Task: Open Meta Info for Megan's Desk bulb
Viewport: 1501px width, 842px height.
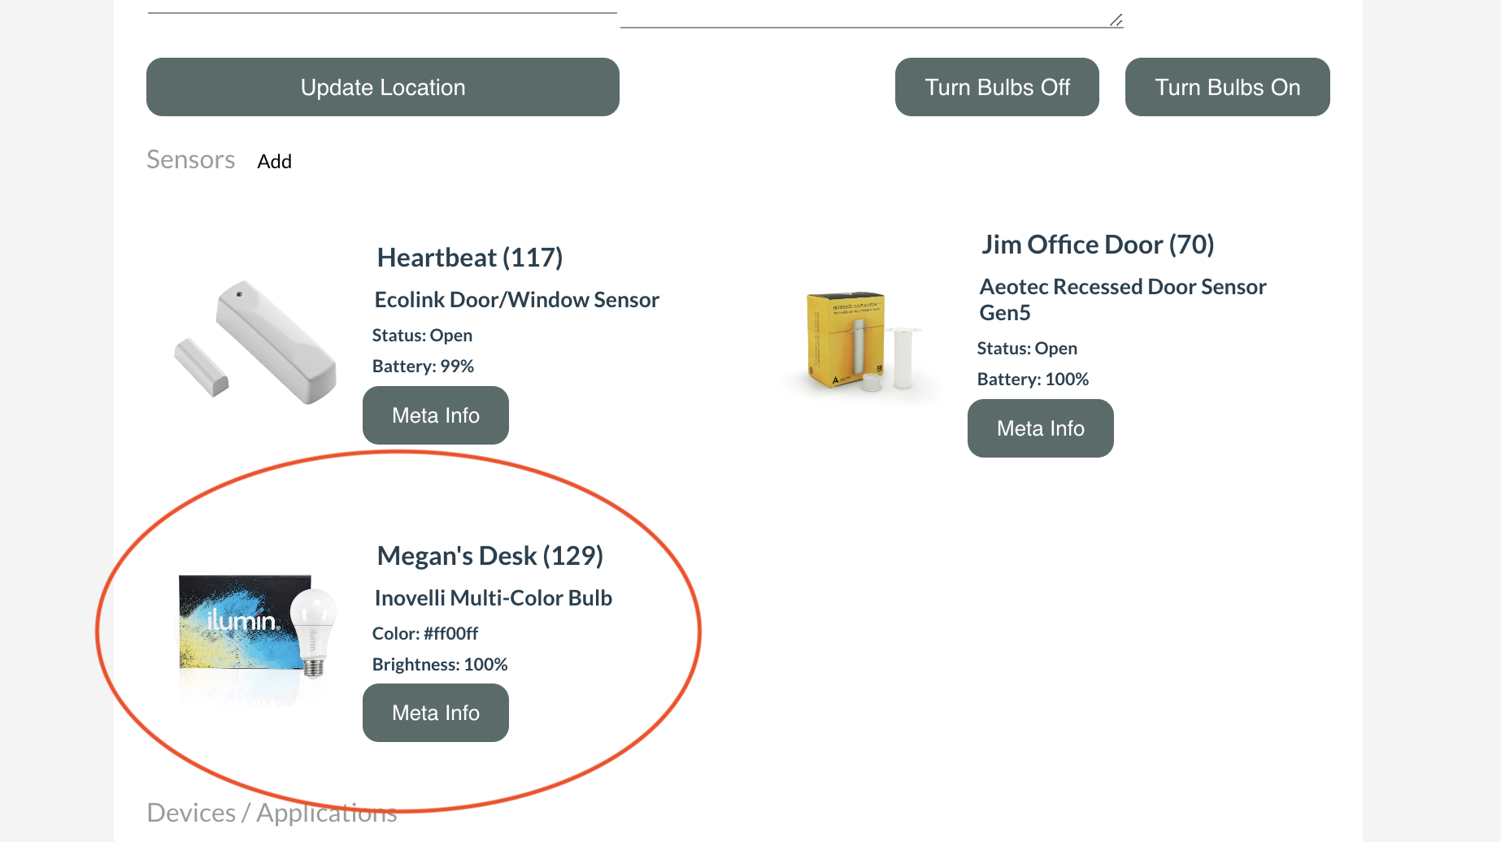Action: click(436, 713)
